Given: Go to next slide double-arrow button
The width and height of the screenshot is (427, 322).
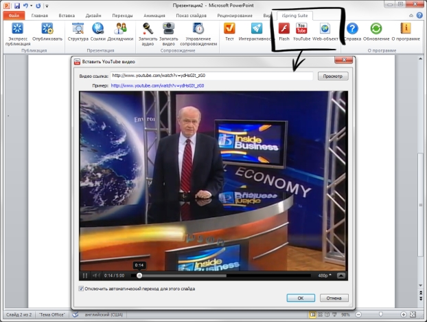Looking at the screenshot, I should point(420,299).
